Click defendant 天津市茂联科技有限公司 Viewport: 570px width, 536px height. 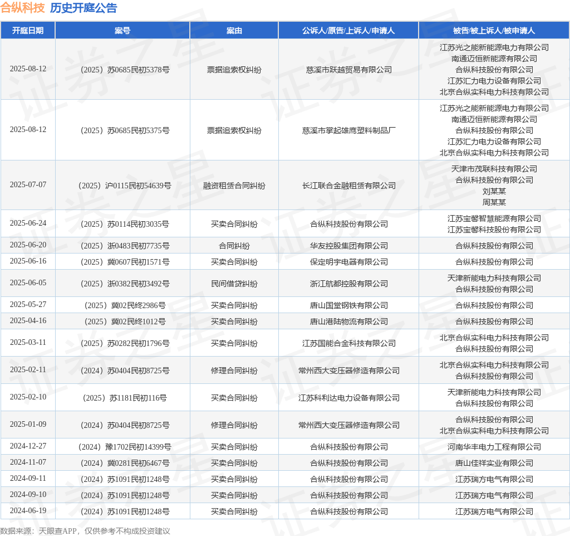tap(494, 169)
